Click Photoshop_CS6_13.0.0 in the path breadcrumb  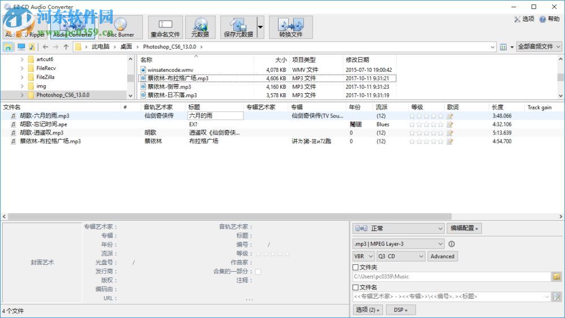[x=169, y=47]
